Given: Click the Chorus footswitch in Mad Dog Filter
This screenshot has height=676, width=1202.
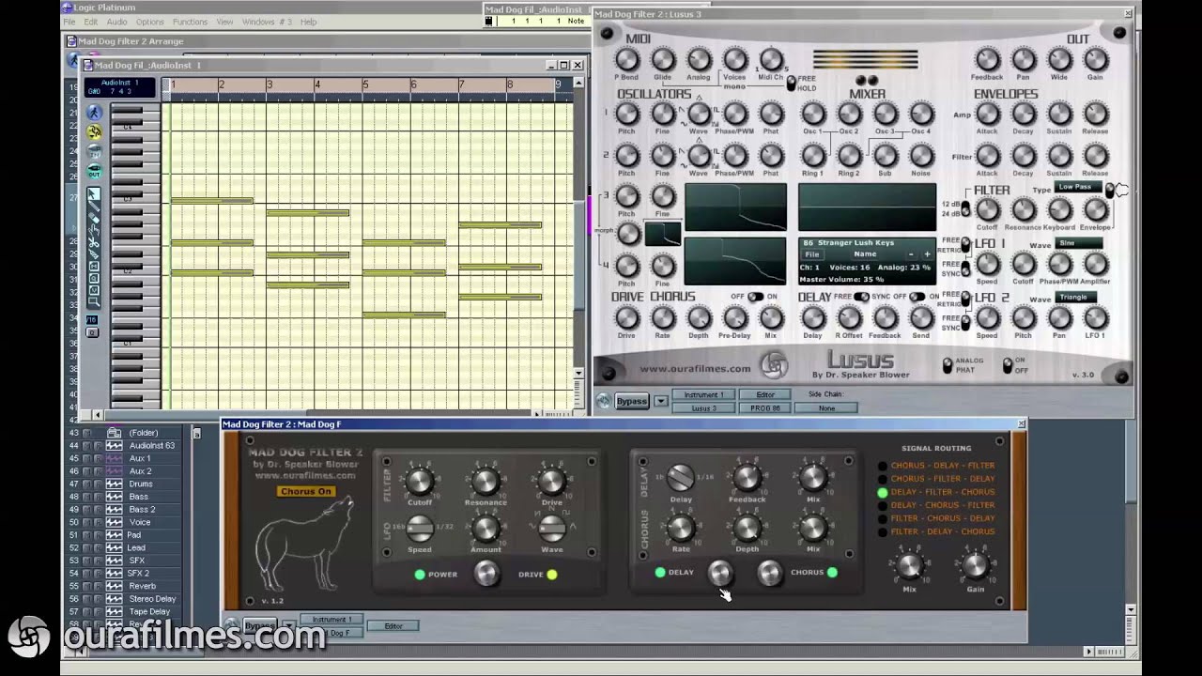Looking at the screenshot, I should coord(768,573).
